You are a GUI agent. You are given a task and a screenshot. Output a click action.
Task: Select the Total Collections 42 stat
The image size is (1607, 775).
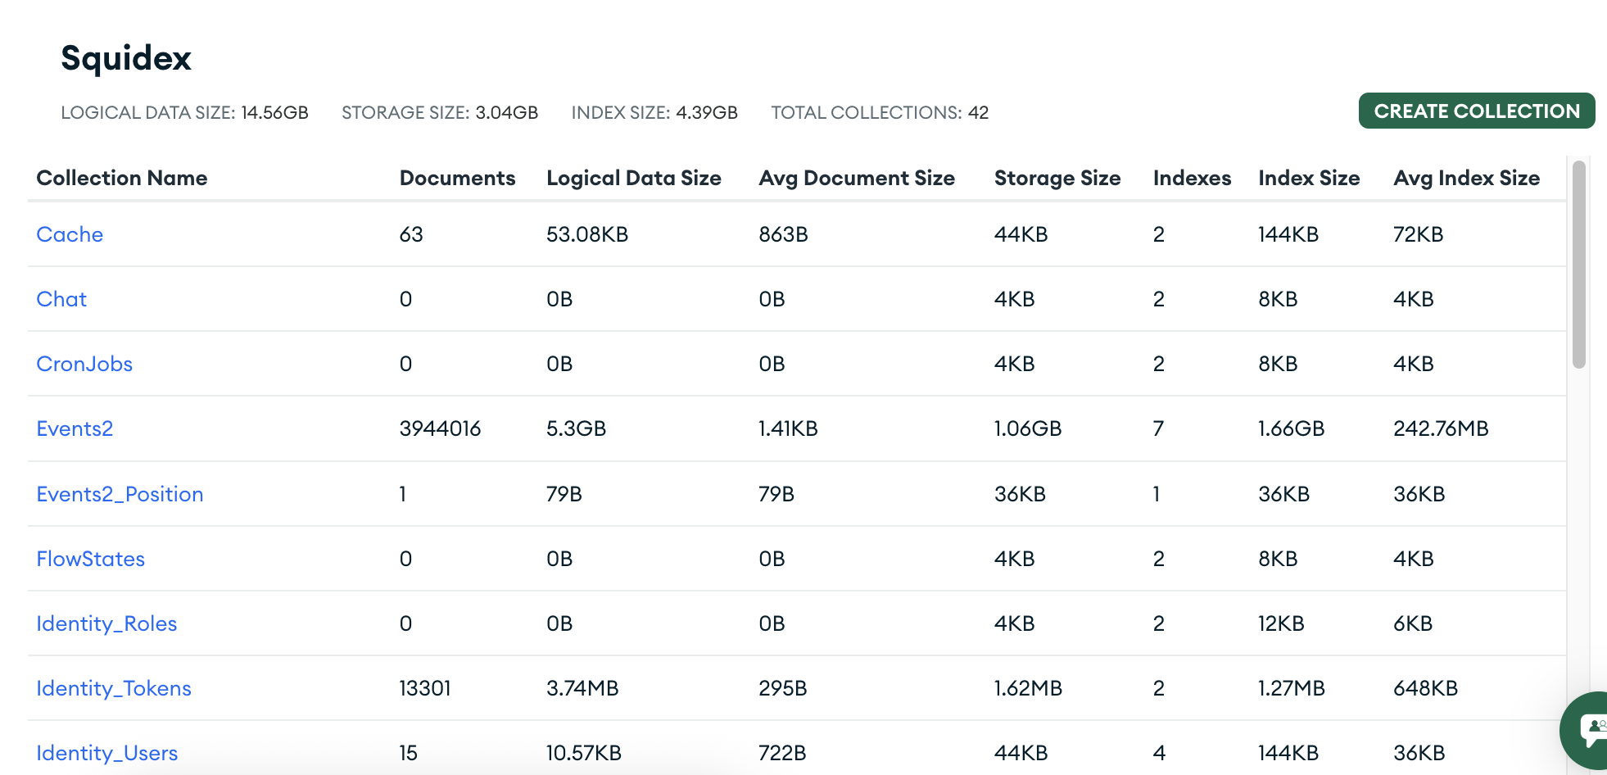pyautogui.click(x=880, y=112)
